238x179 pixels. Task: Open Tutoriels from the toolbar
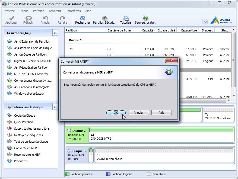126,18
